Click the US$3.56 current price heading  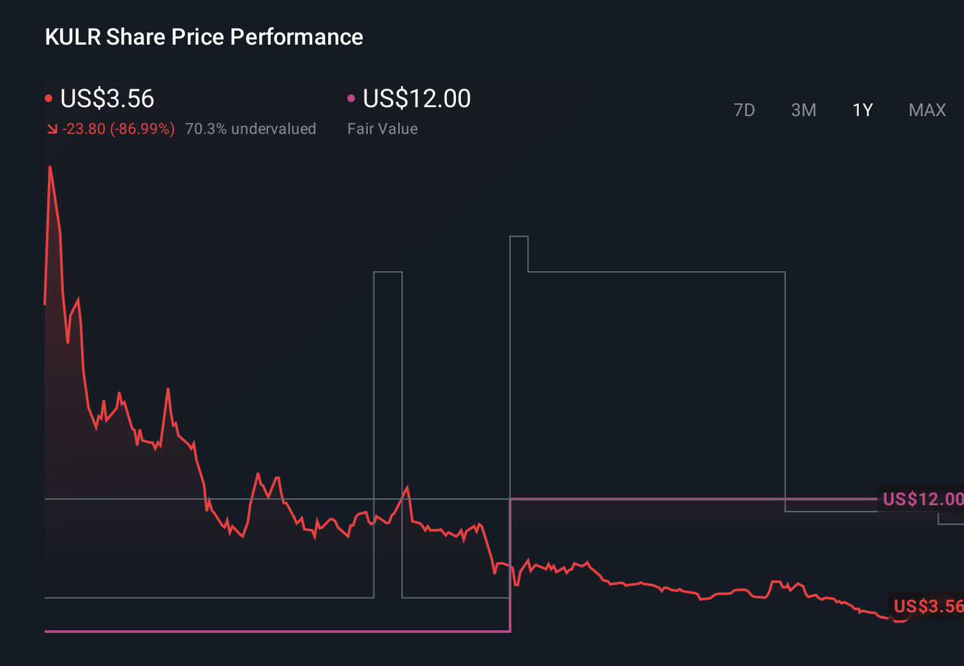[x=107, y=99]
